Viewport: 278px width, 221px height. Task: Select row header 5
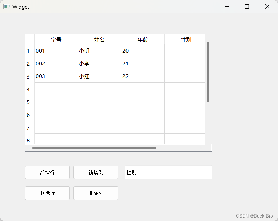point(29,102)
